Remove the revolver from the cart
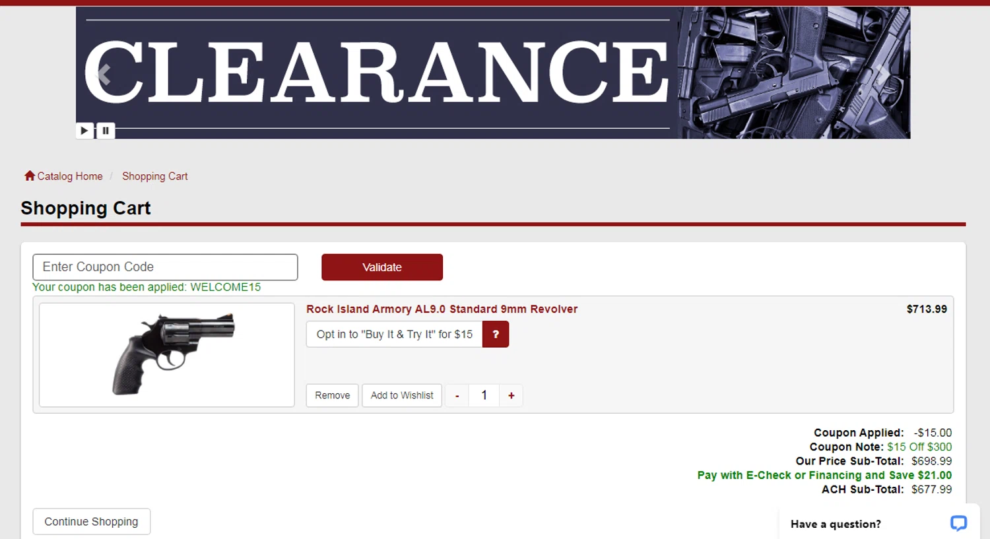This screenshot has width=990, height=539. tap(333, 395)
